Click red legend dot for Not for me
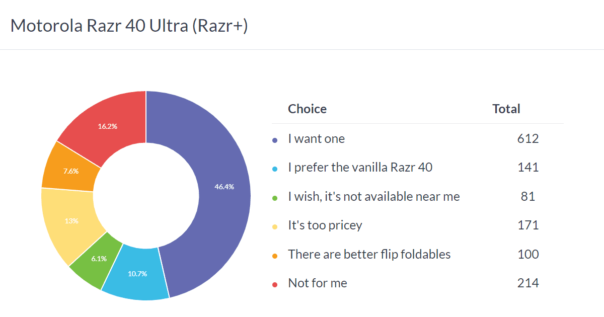This screenshot has width=604, height=317. pyautogui.click(x=275, y=285)
